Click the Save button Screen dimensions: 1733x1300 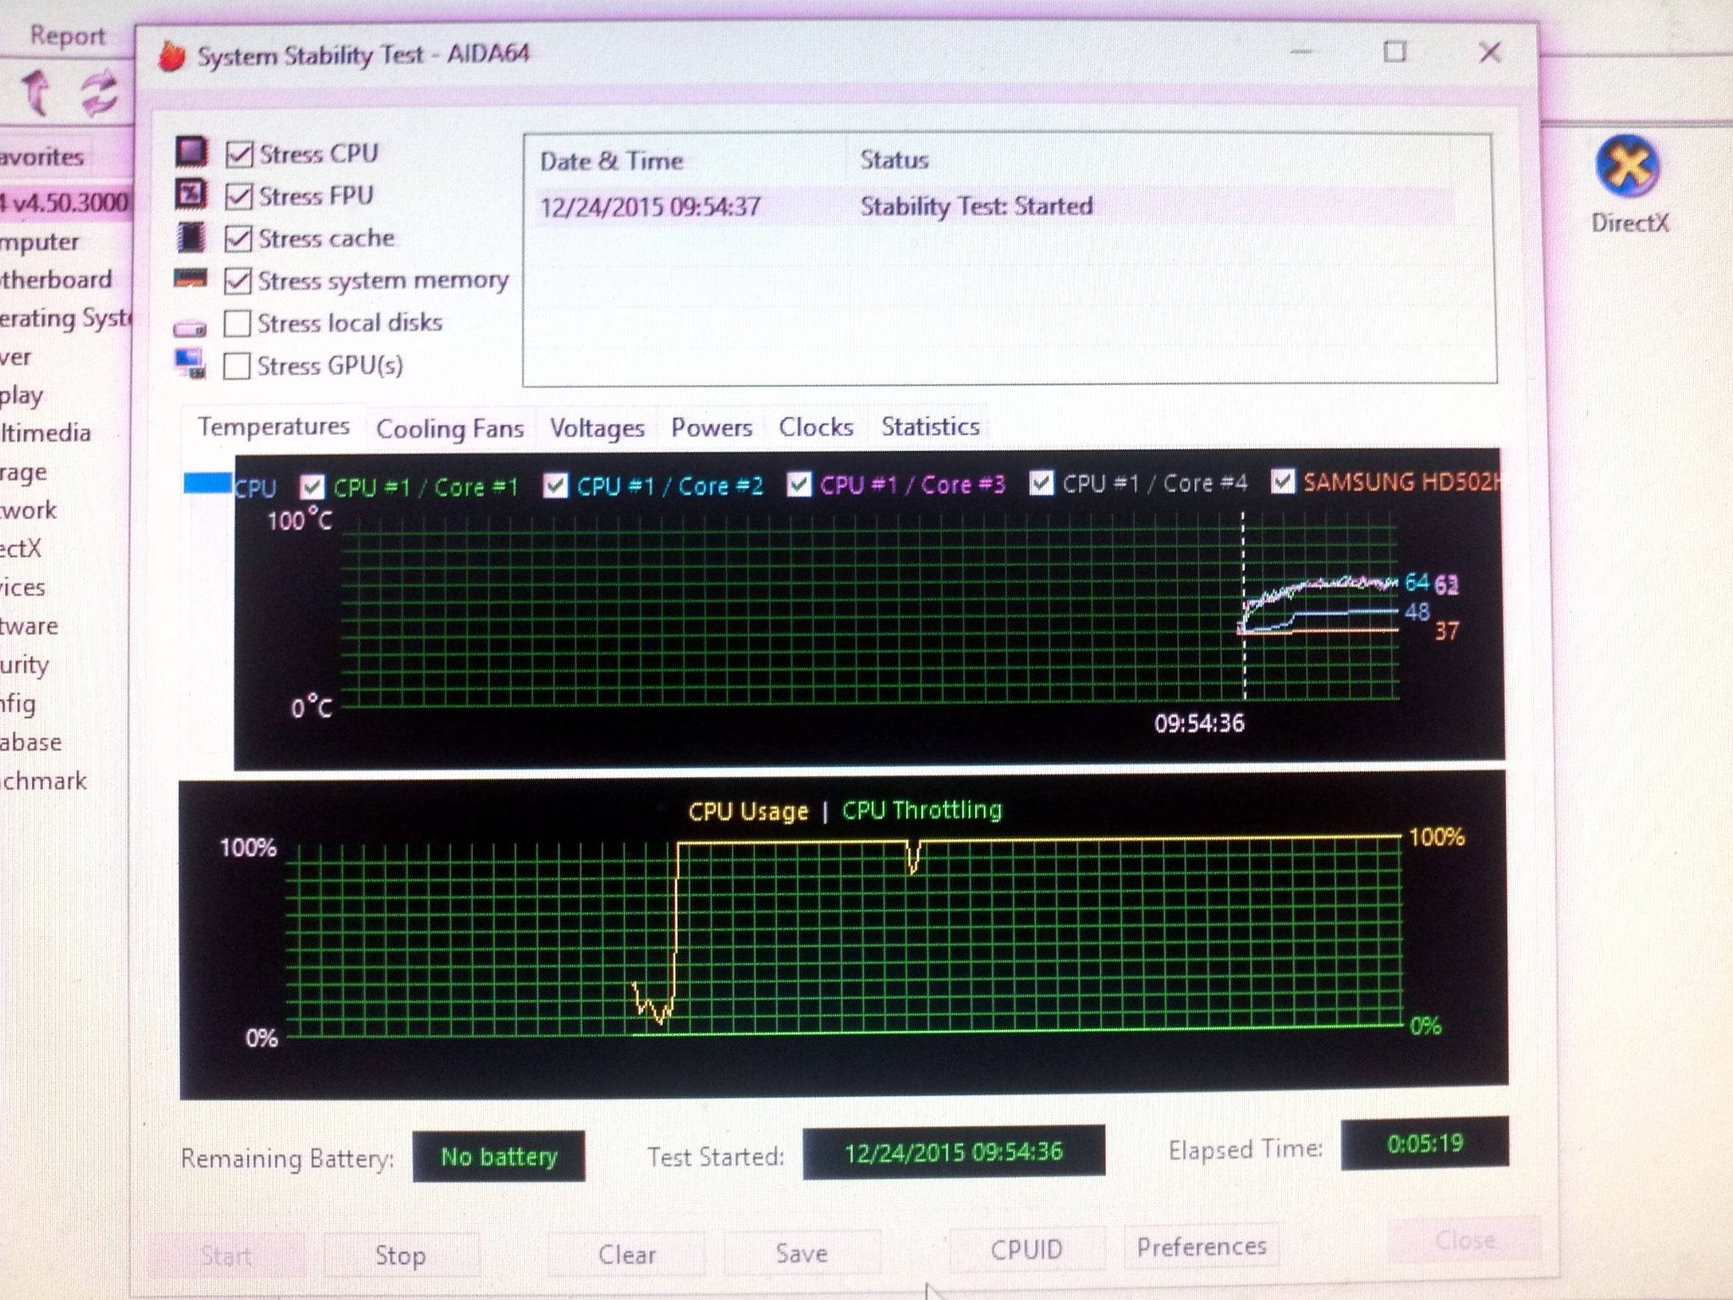click(801, 1253)
